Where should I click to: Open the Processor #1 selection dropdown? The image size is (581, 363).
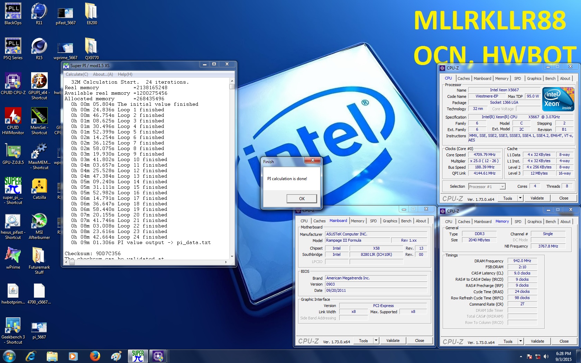487,187
